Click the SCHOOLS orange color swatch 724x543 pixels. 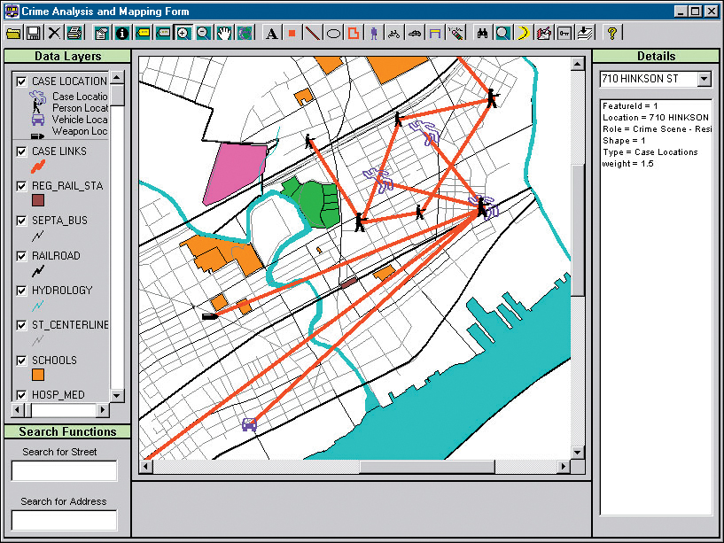(38, 375)
